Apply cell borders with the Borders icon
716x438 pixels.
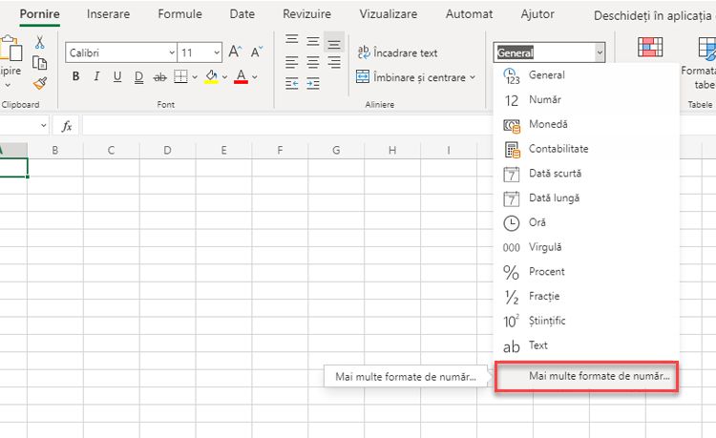(180, 76)
